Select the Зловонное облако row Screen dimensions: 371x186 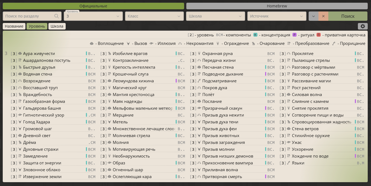click(53, 170)
